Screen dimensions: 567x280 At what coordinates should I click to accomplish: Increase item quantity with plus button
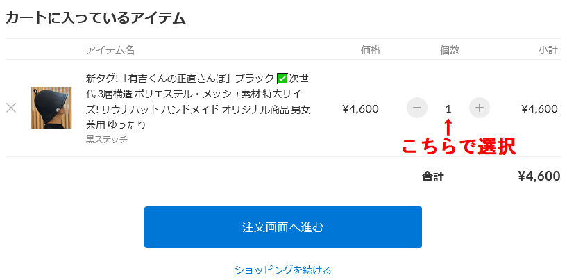tap(480, 108)
